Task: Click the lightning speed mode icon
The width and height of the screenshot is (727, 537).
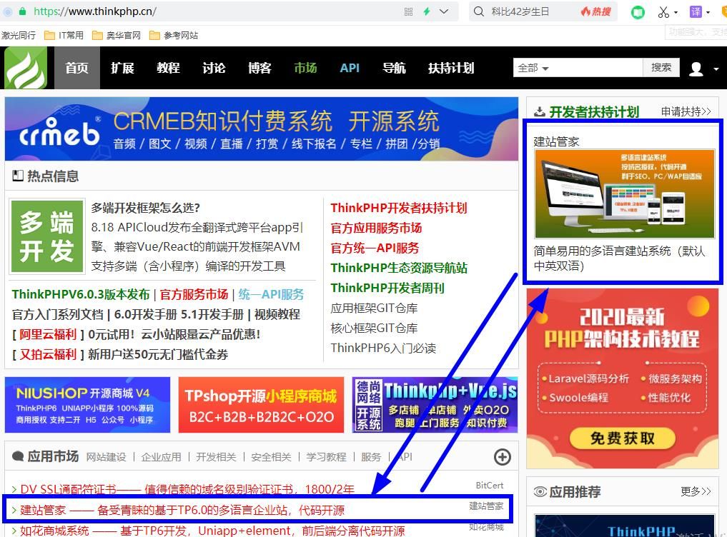Action: [427, 11]
